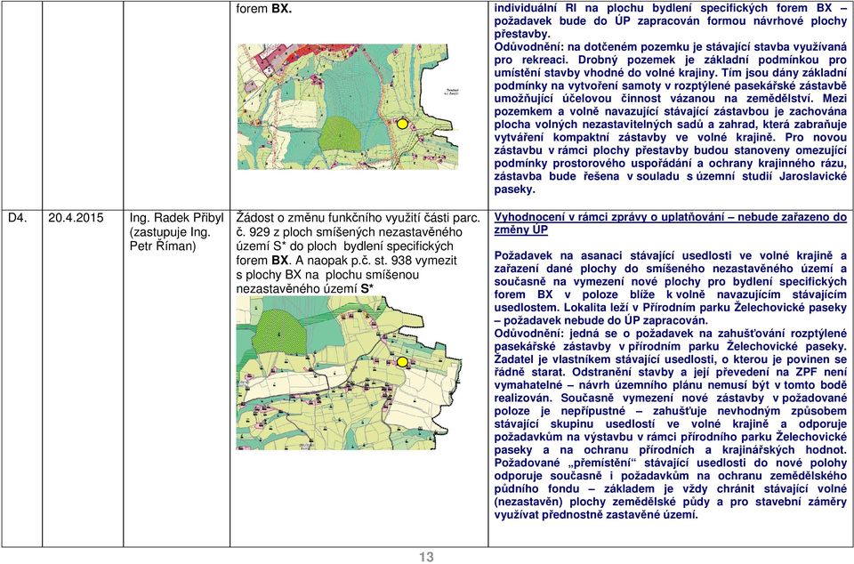
Task: Click the page number "13"
Action: click(x=426, y=556)
